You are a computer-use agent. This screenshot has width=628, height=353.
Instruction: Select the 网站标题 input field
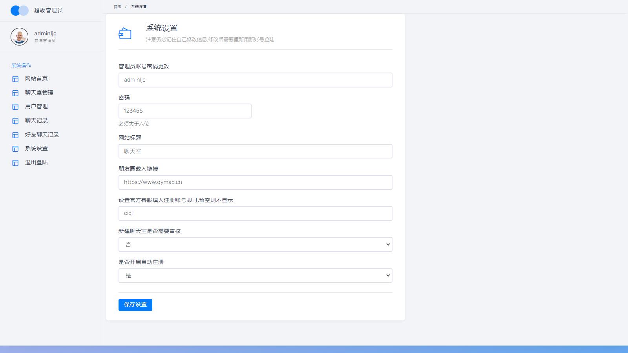tap(255, 151)
